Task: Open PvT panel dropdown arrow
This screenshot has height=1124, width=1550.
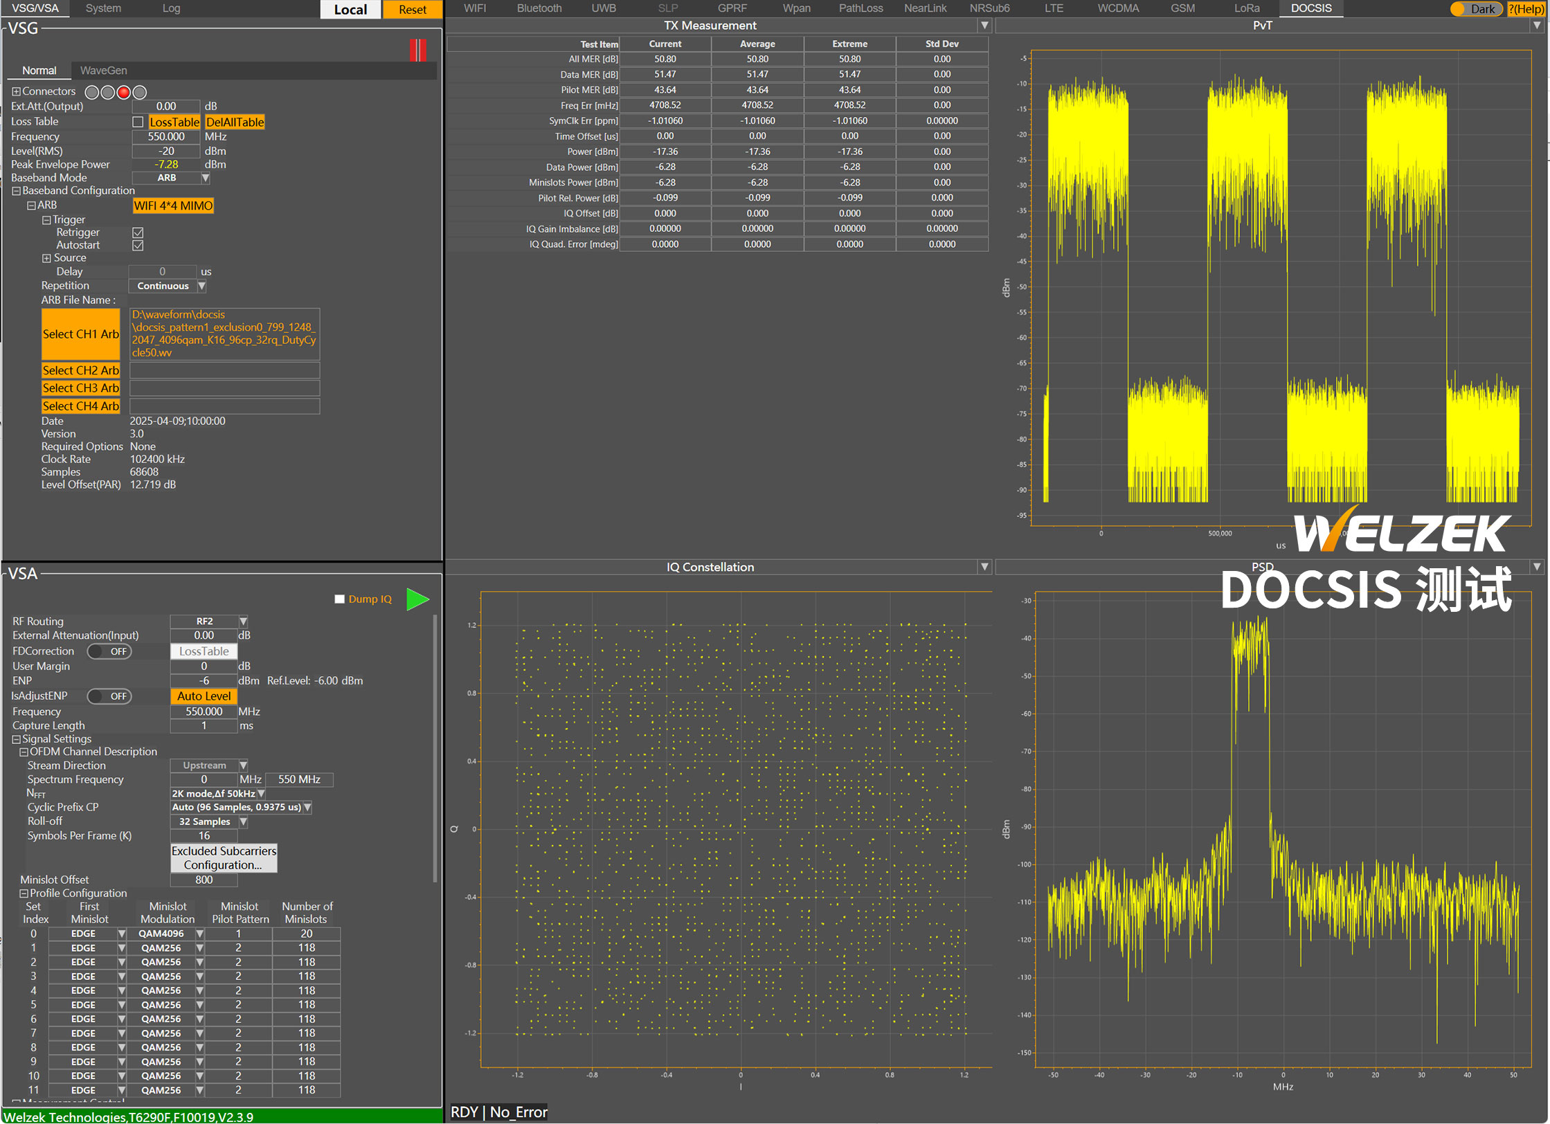Action: (x=1537, y=26)
